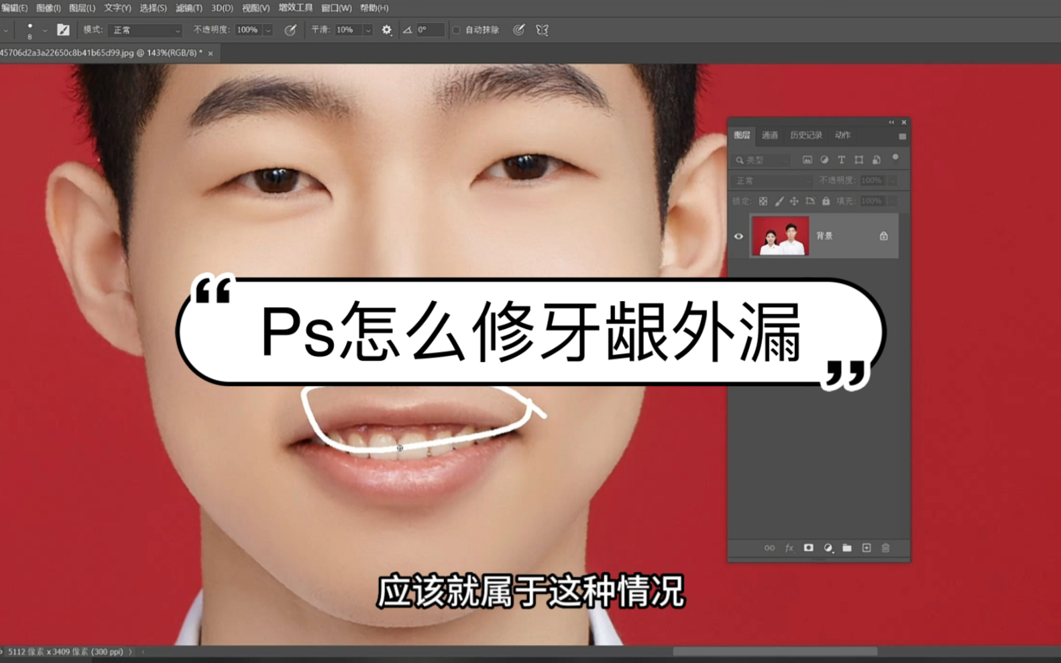The image size is (1061, 663).
Task: Lock layer position icon
Action: [x=794, y=201]
